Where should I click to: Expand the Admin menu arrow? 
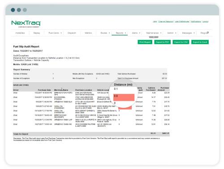[x=176, y=33]
